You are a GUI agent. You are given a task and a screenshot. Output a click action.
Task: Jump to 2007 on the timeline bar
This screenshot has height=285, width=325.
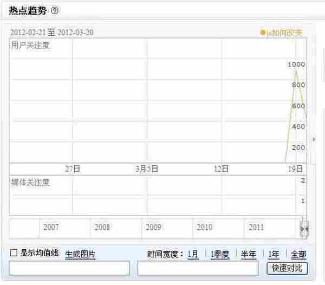click(51, 228)
